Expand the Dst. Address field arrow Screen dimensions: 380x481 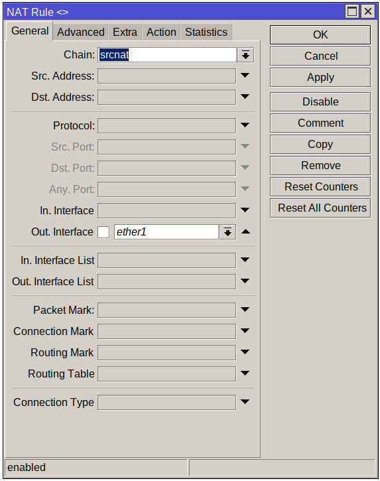tap(245, 97)
